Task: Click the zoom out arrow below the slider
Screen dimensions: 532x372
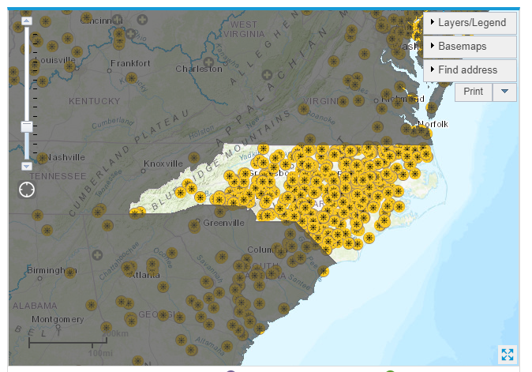Action: tap(26, 167)
